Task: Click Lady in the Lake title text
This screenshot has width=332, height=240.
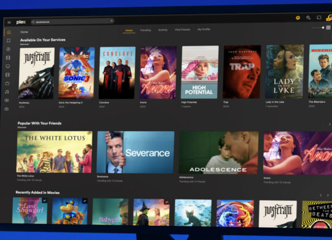Action: tap(275, 102)
